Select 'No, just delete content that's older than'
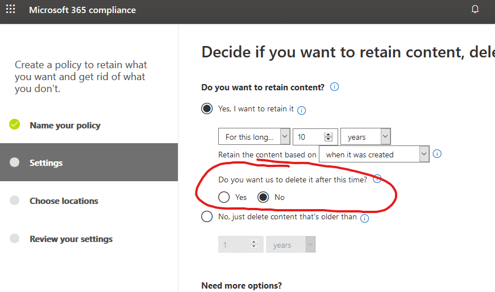The width and height of the screenshot is (495, 292). tap(207, 216)
